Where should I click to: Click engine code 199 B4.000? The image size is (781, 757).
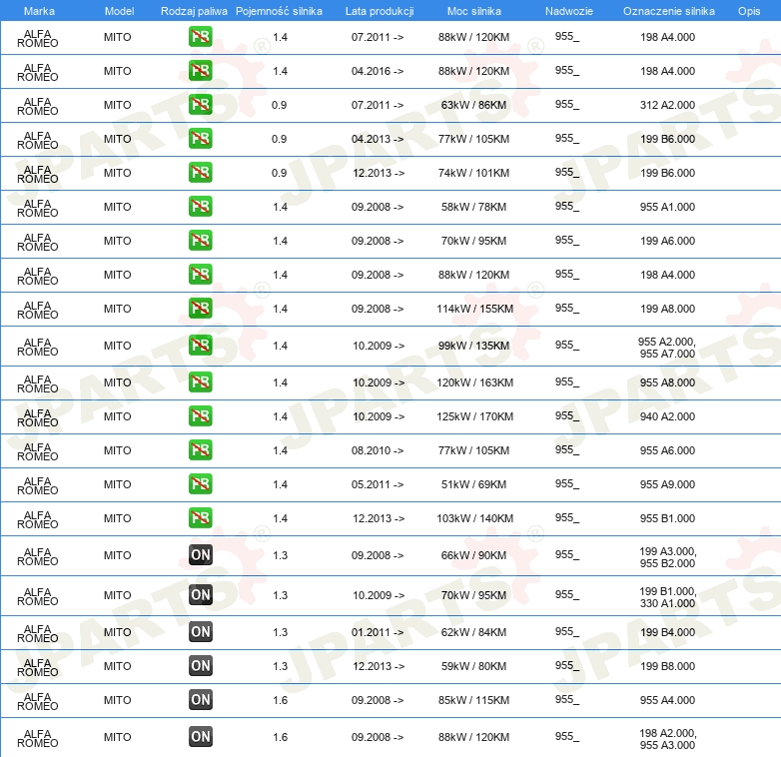click(x=667, y=632)
